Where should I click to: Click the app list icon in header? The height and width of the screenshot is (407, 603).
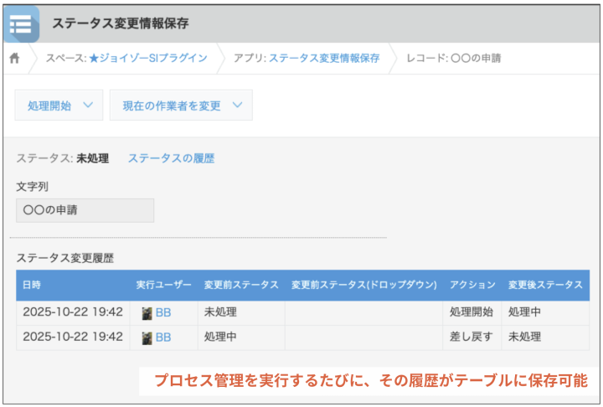(x=20, y=24)
